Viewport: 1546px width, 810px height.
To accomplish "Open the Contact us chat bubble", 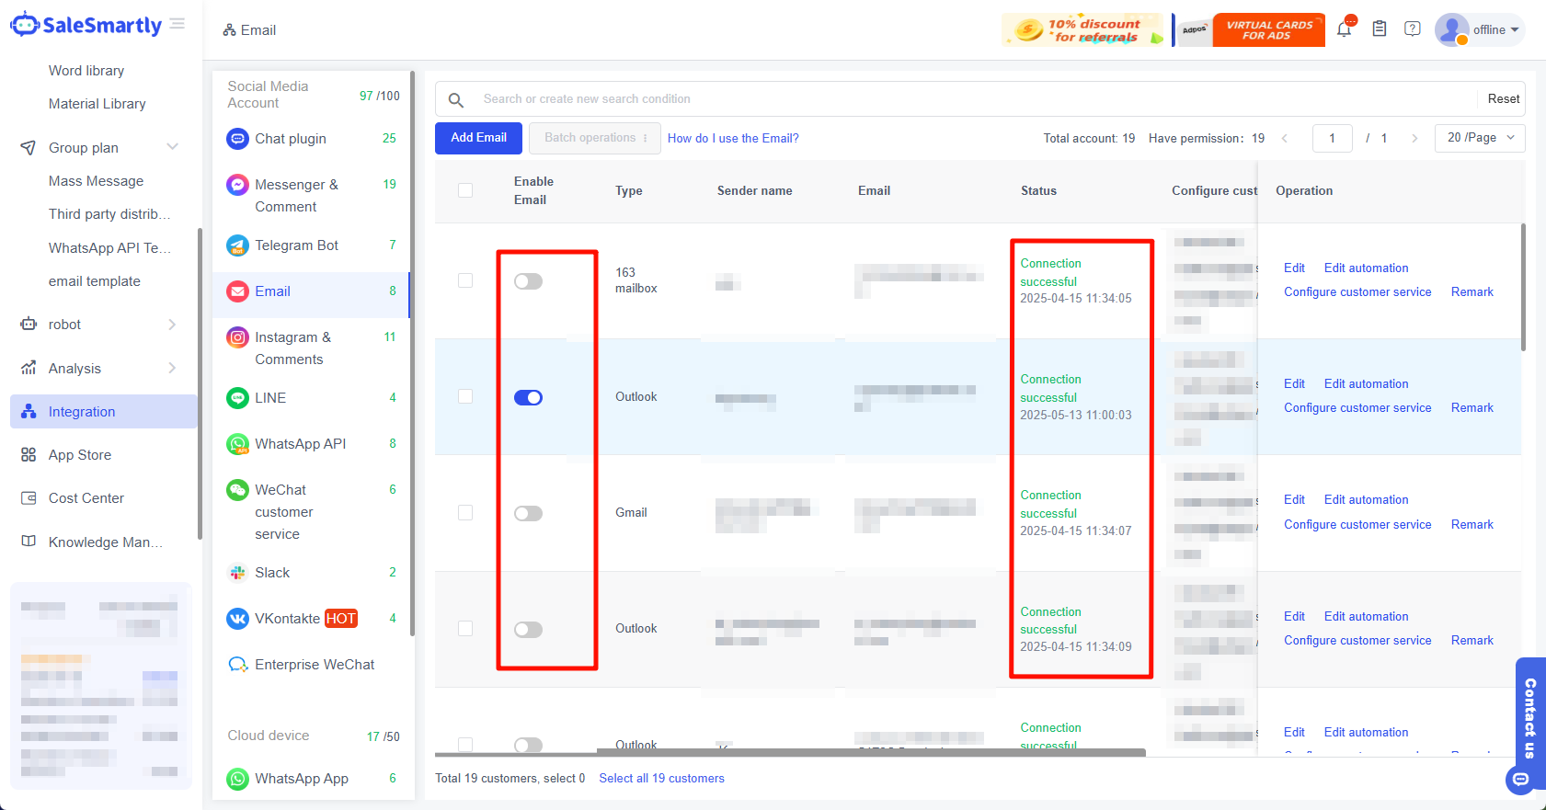I will point(1521,780).
